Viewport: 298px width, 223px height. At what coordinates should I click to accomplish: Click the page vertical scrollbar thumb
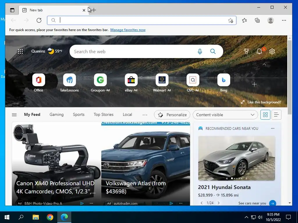pos(290,77)
